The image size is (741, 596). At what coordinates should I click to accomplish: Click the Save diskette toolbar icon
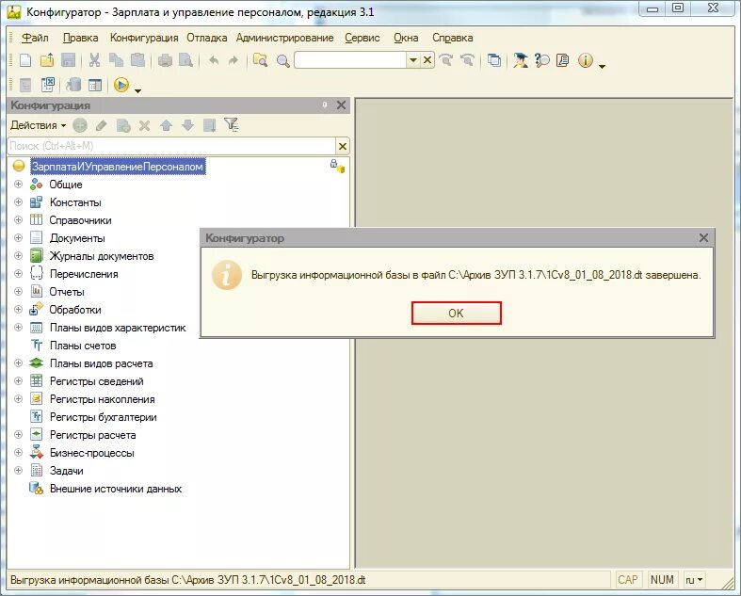(69, 60)
